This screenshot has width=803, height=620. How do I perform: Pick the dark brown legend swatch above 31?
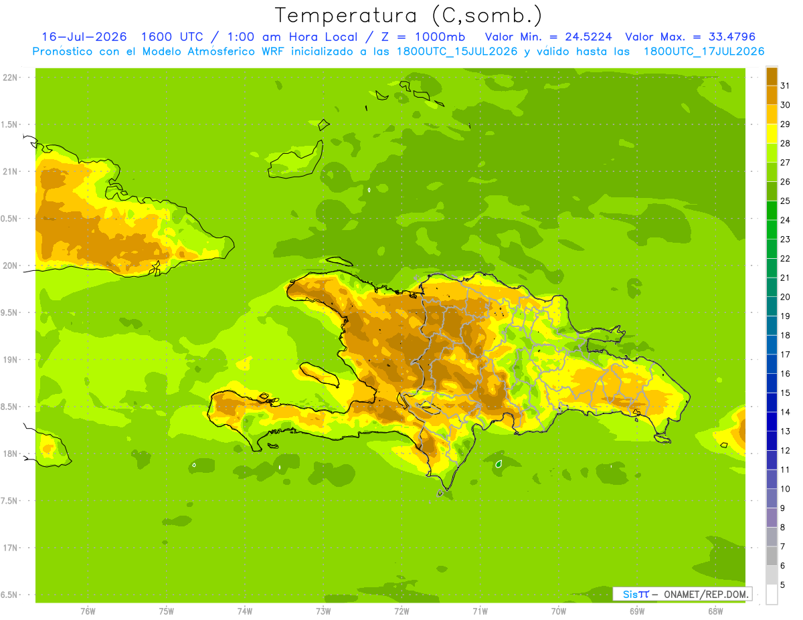point(772,76)
